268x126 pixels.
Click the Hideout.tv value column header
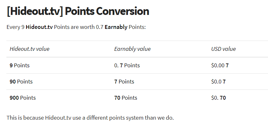pyautogui.click(x=30, y=49)
